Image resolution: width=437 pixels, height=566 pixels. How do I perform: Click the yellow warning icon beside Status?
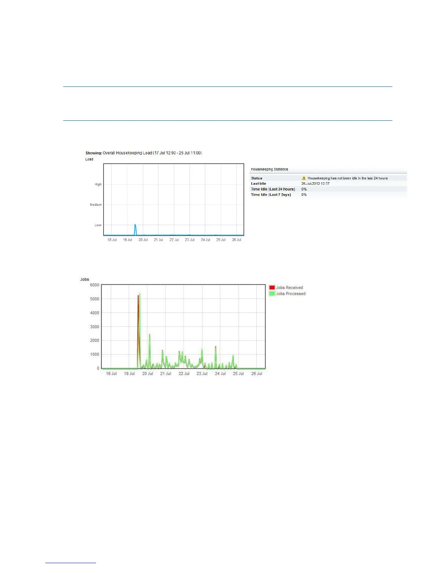(304, 178)
